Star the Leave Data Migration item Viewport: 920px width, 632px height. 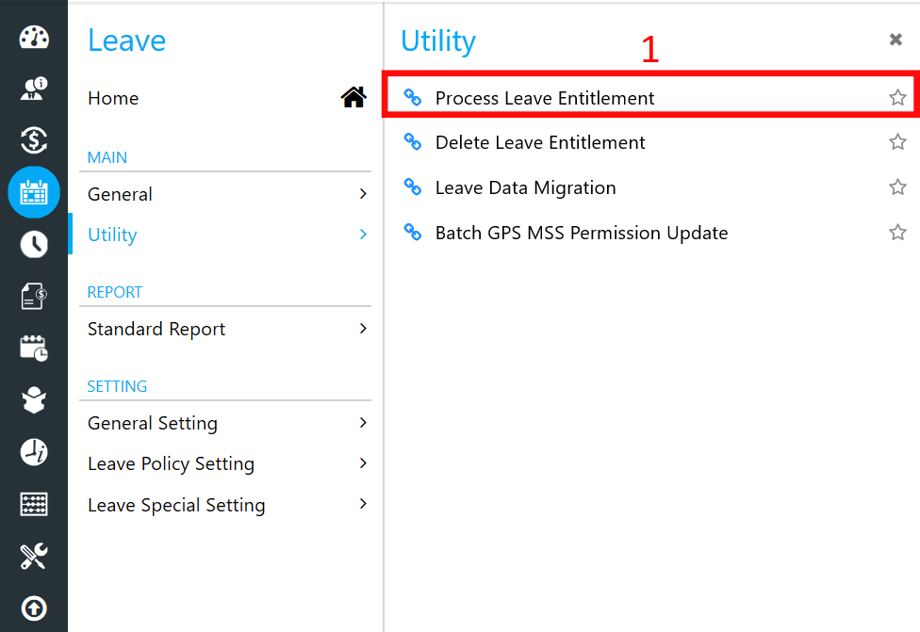point(897,187)
